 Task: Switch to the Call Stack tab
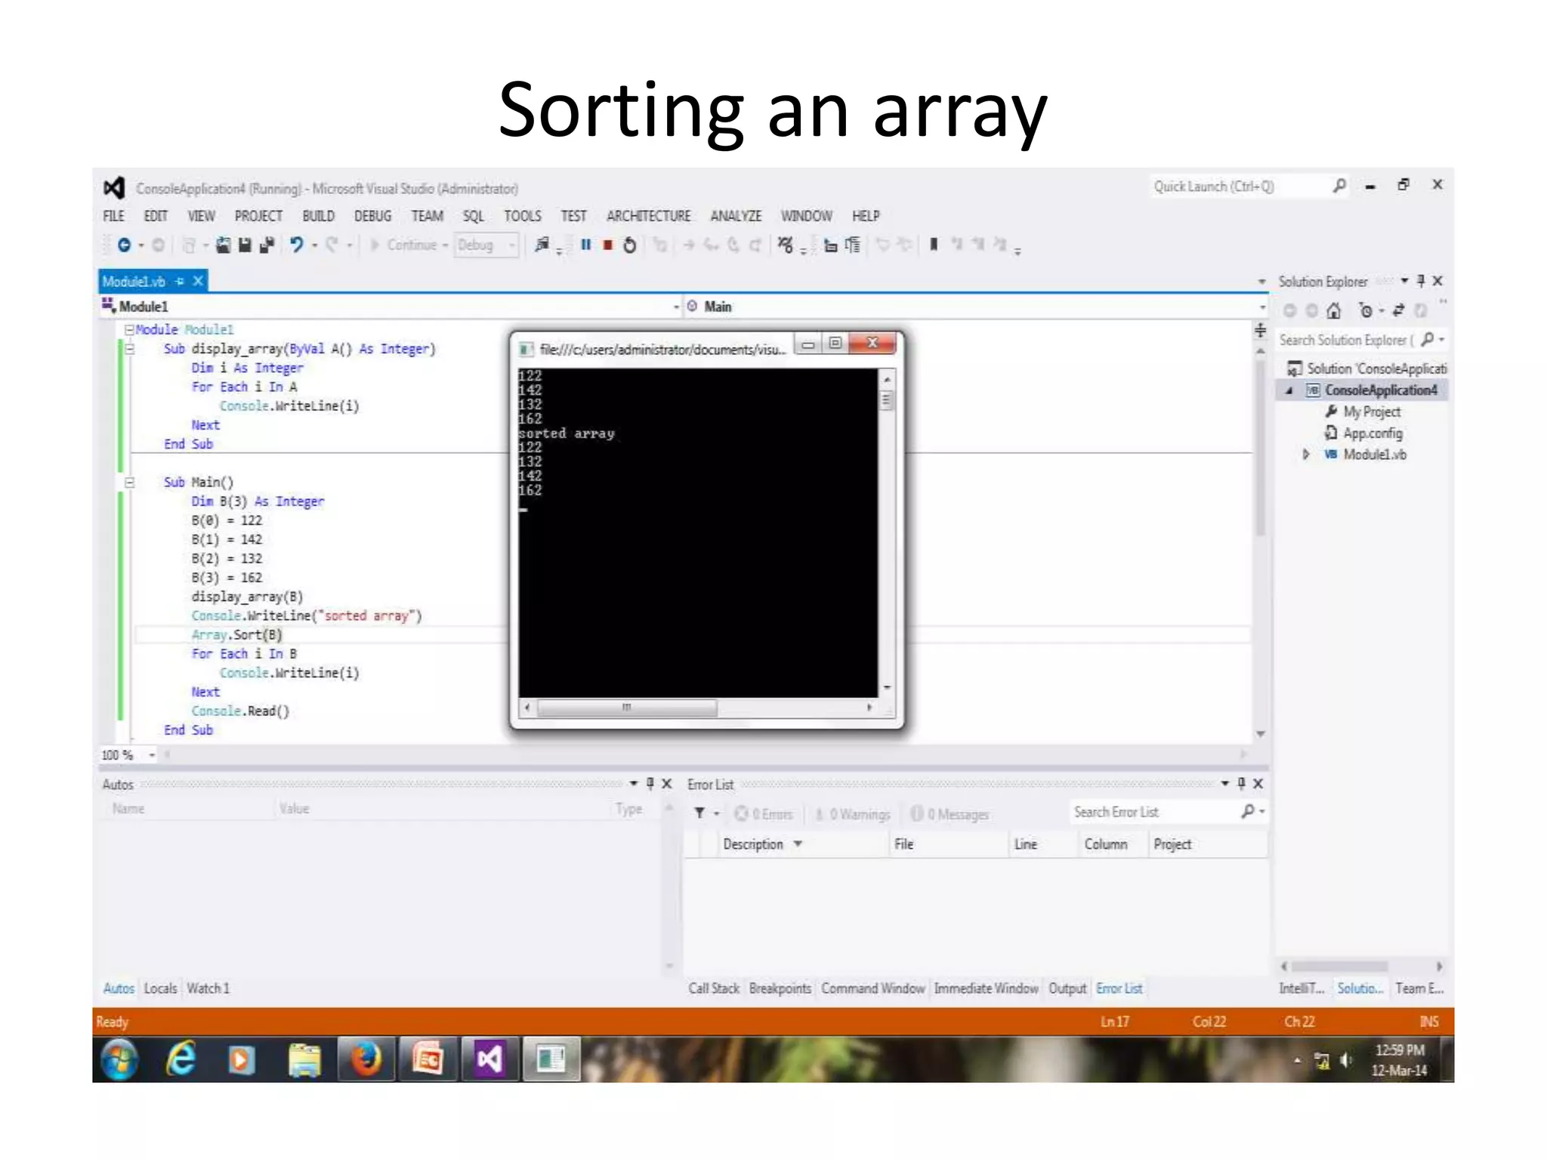pos(714,988)
